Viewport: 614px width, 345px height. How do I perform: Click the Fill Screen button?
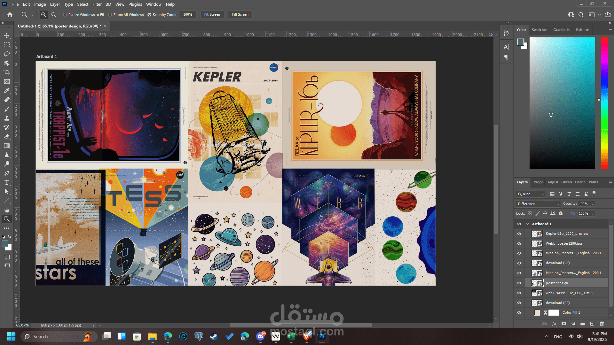click(x=240, y=15)
